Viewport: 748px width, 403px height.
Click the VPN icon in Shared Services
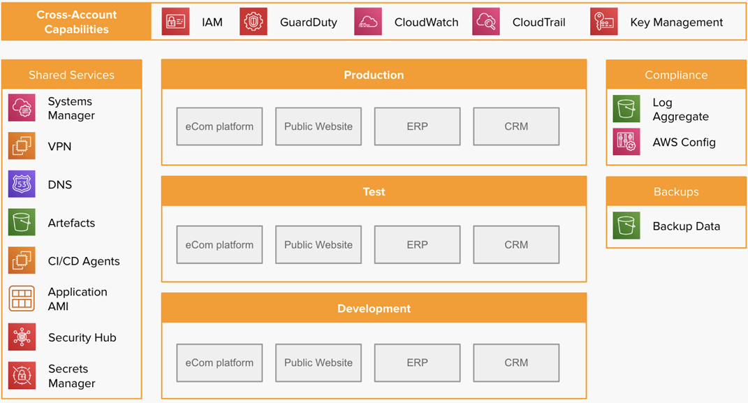coord(22,146)
